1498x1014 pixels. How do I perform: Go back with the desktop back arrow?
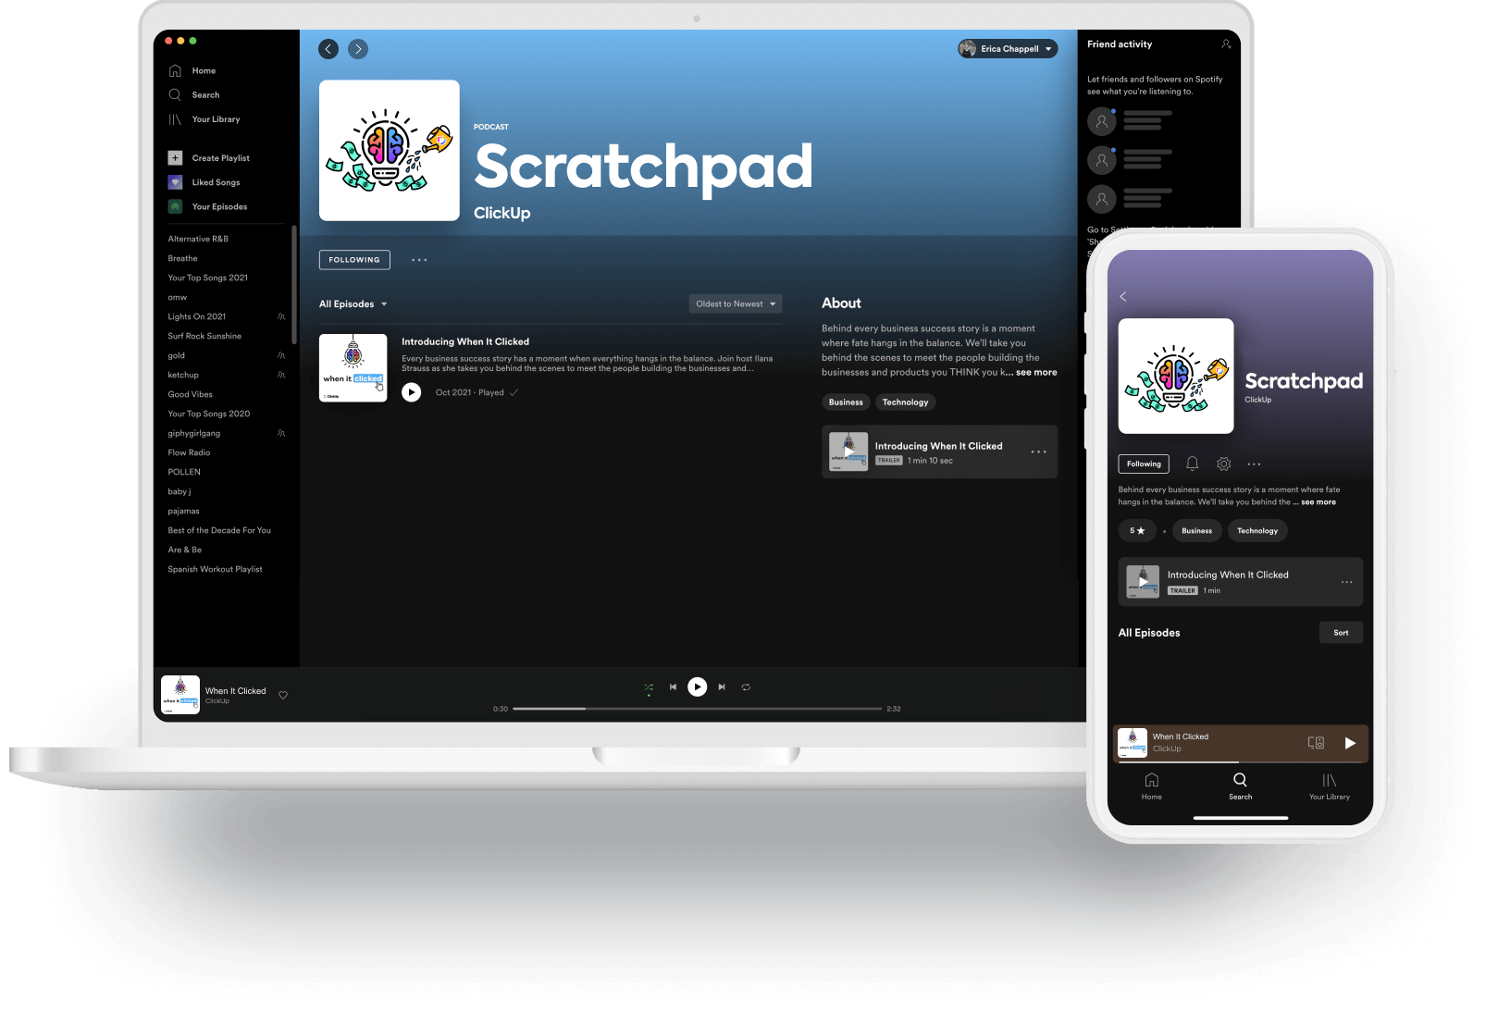(x=328, y=49)
